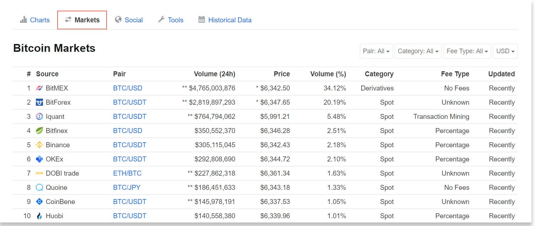Screen dimensions: 535x226
Task: Open the BTC/USD pair for BitMEX
Action: (128, 88)
